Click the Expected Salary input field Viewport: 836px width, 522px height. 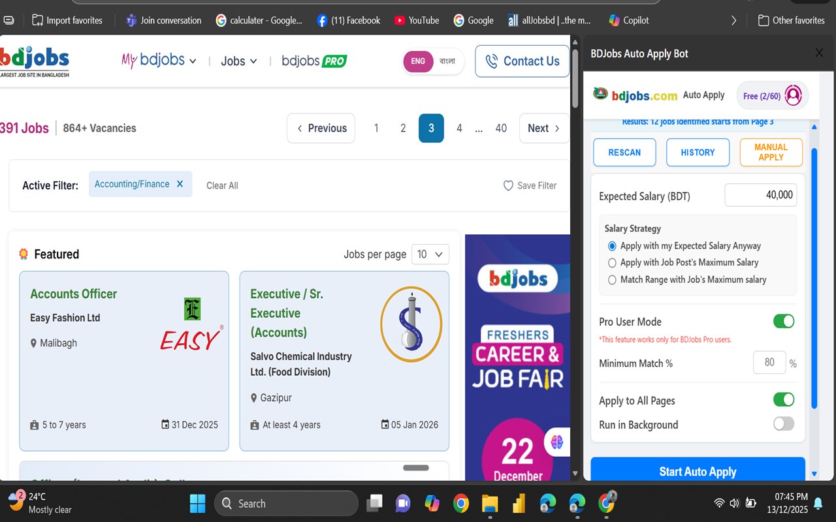pos(761,195)
